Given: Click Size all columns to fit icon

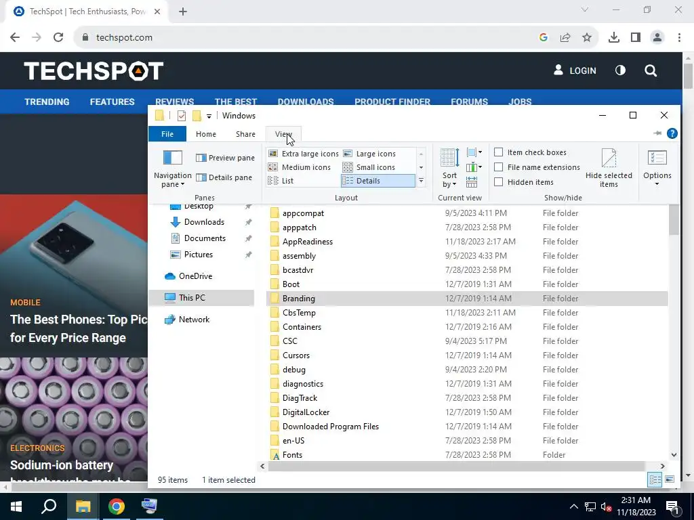Looking at the screenshot, I should click(x=472, y=181).
